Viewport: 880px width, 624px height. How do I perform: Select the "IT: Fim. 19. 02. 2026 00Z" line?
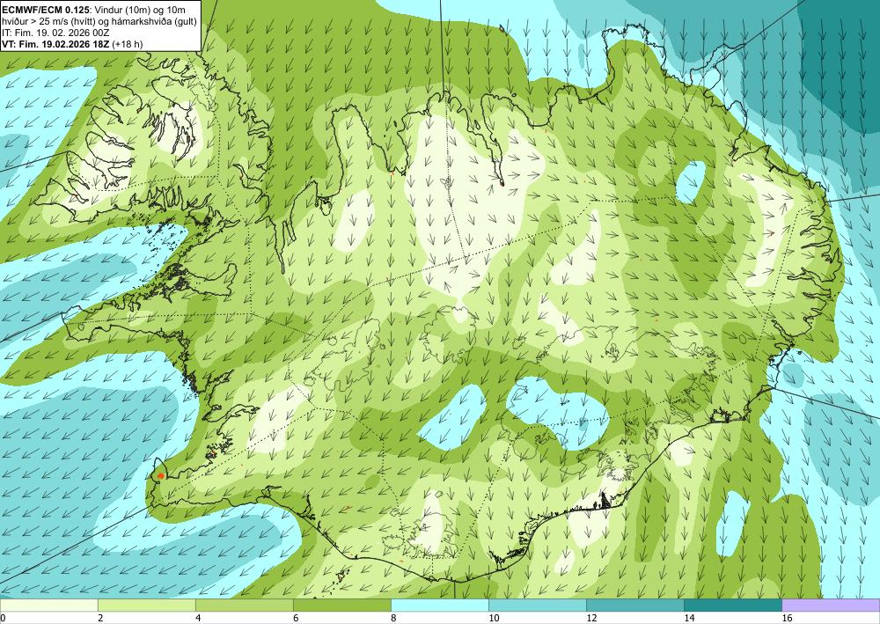pos(55,33)
